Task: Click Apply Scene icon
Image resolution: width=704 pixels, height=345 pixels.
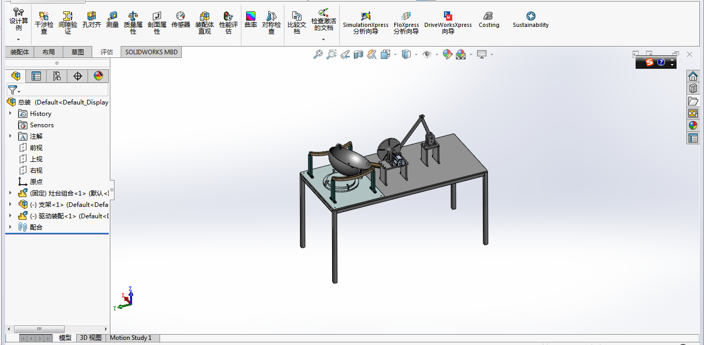Action: coord(461,54)
